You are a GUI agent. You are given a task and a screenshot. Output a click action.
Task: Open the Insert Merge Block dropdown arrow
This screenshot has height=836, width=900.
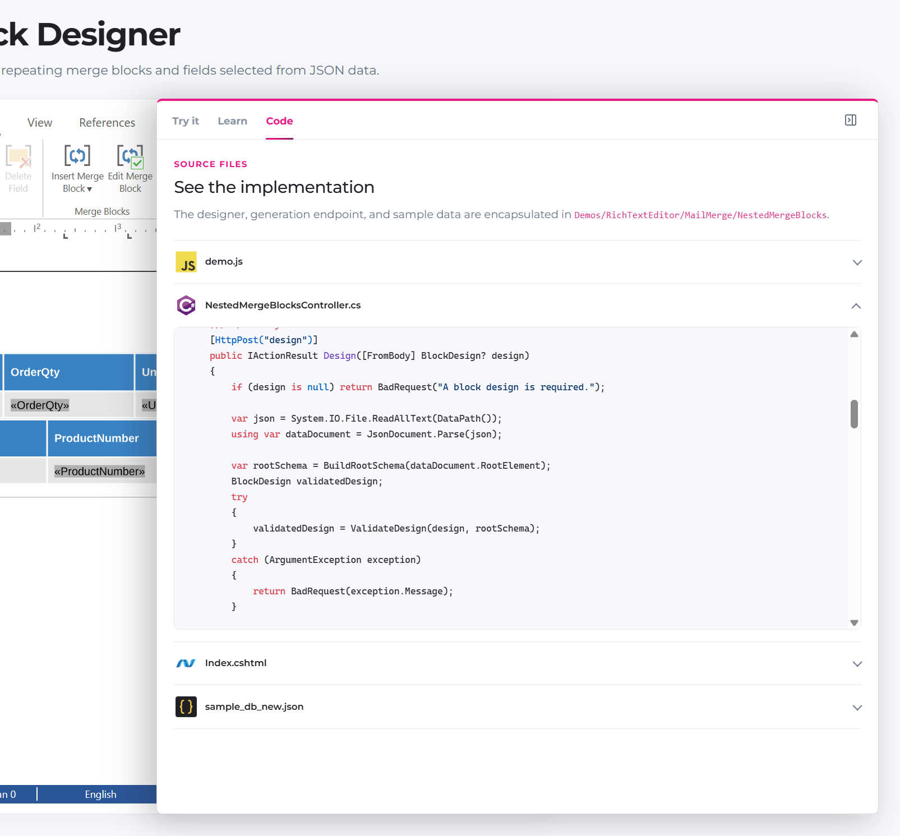pyautogui.click(x=89, y=190)
